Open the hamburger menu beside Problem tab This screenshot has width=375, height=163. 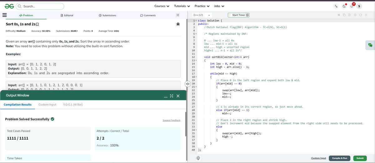[x=4, y=15]
